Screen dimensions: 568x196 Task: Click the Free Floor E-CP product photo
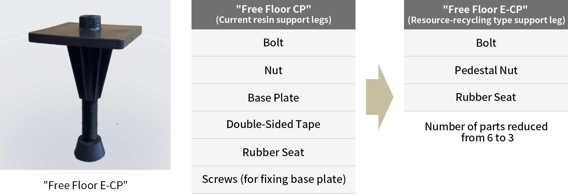85,85
